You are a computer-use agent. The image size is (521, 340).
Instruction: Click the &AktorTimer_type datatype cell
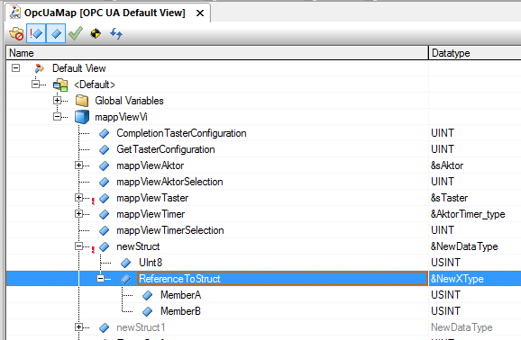click(475, 214)
